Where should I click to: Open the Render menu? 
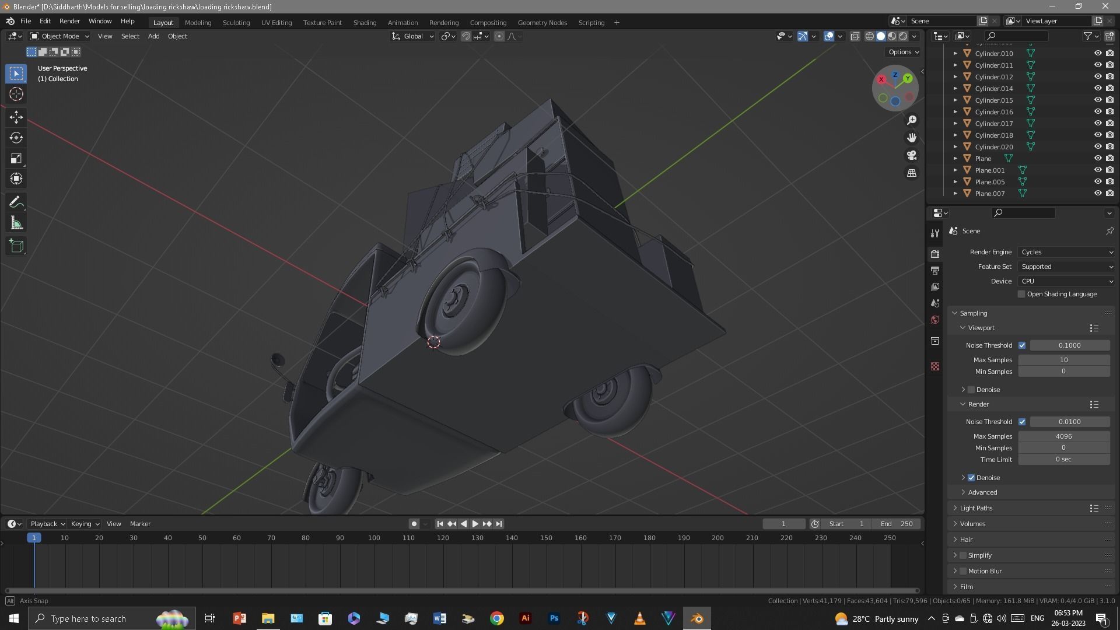69,21
